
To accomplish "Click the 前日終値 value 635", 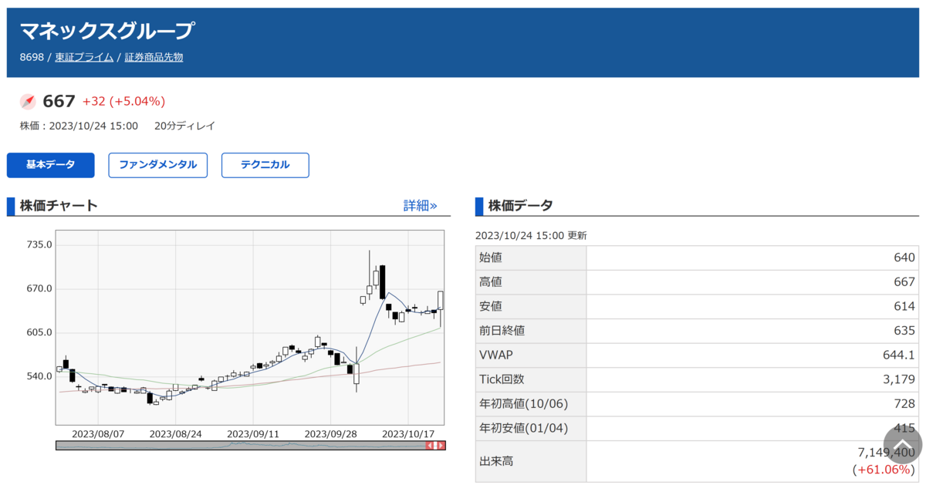I will pos(904,331).
